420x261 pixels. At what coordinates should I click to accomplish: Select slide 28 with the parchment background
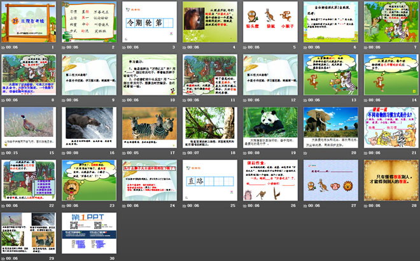click(x=391, y=180)
